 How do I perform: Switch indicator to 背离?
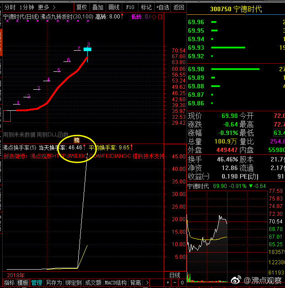(x=136, y=283)
